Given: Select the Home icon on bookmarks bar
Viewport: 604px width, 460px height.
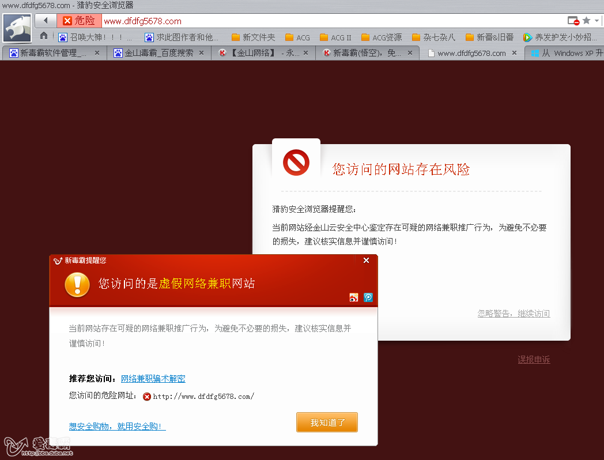Looking at the screenshot, I should (43, 36).
